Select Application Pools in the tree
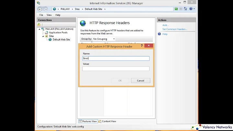The image size is (233, 131). [58, 32]
